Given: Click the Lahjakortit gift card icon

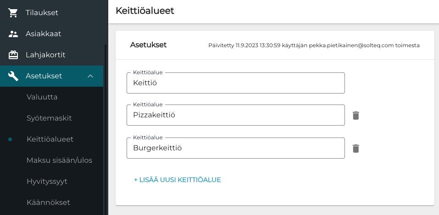Looking at the screenshot, I should click(13, 55).
